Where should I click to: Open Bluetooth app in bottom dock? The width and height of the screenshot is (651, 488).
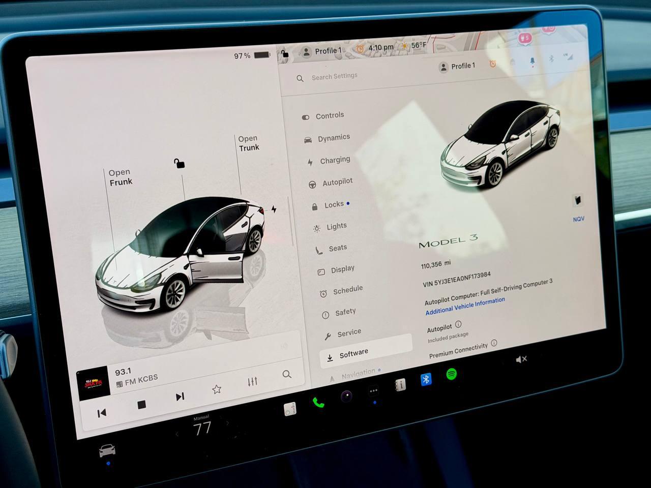pyautogui.click(x=426, y=380)
